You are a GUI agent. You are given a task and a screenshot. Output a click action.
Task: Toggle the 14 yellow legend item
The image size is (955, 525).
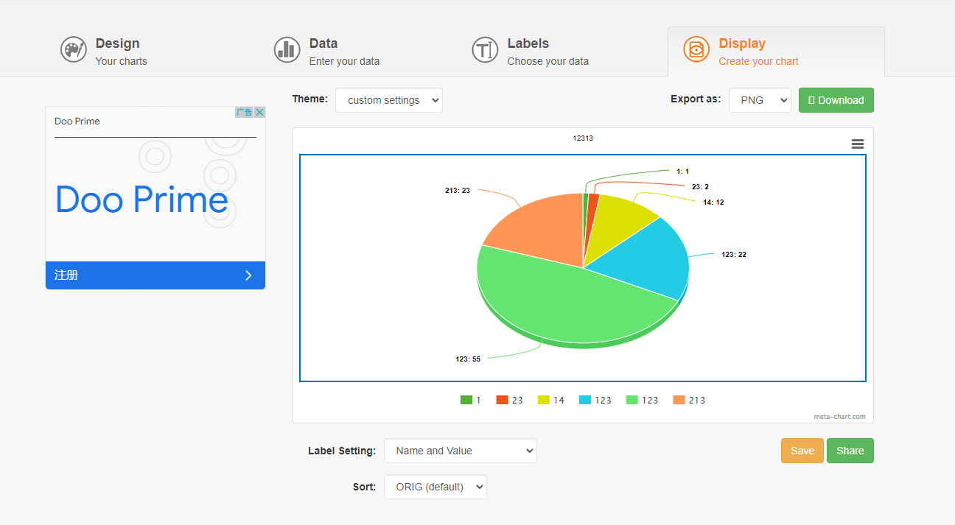pos(551,401)
